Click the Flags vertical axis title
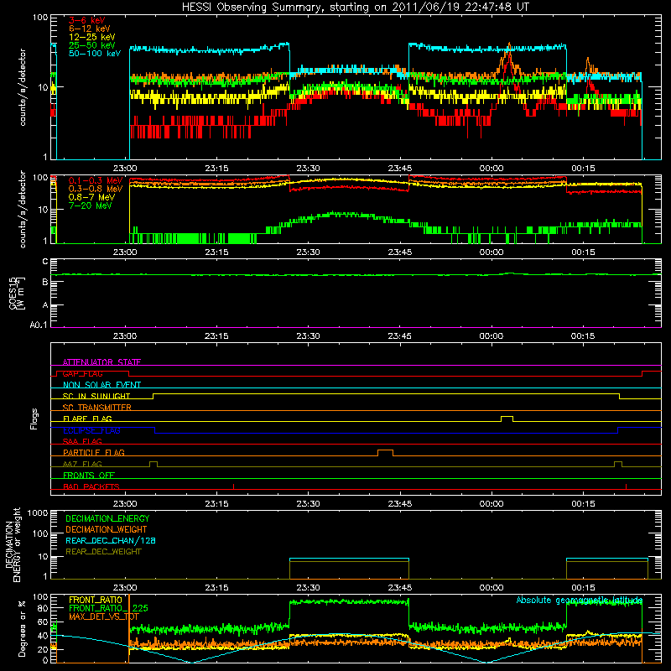671x671 pixels. click(x=34, y=419)
